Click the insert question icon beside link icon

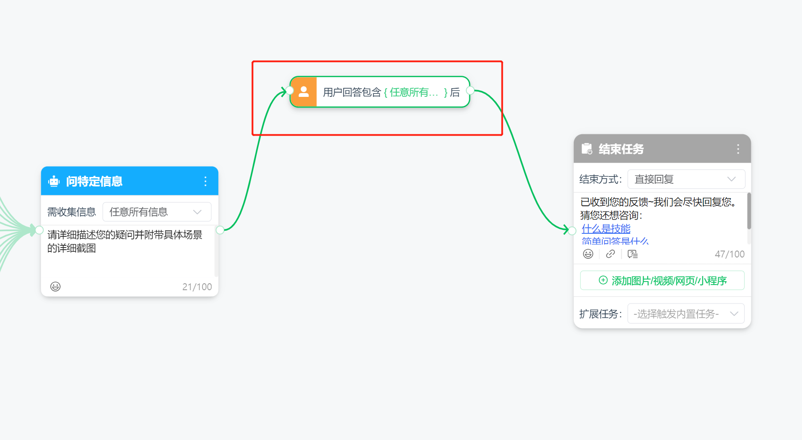click(x=632, y=254)
